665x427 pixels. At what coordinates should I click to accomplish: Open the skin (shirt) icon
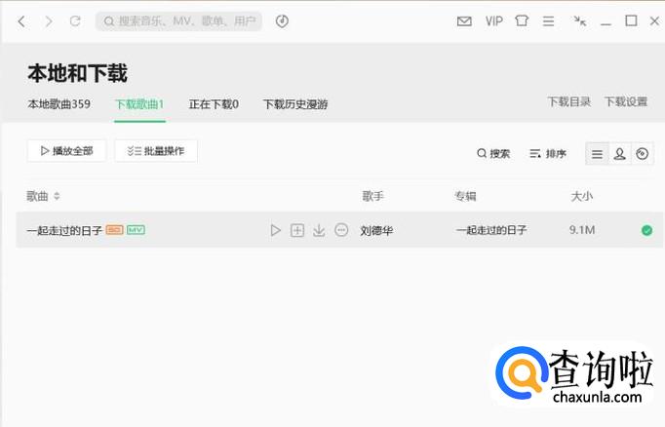point(522,20)
